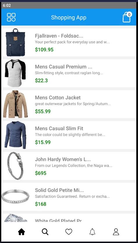138x243 pixels.
Task: Open the Favorites heart tab
Action: pyautogui.click(x=69, y=232)
